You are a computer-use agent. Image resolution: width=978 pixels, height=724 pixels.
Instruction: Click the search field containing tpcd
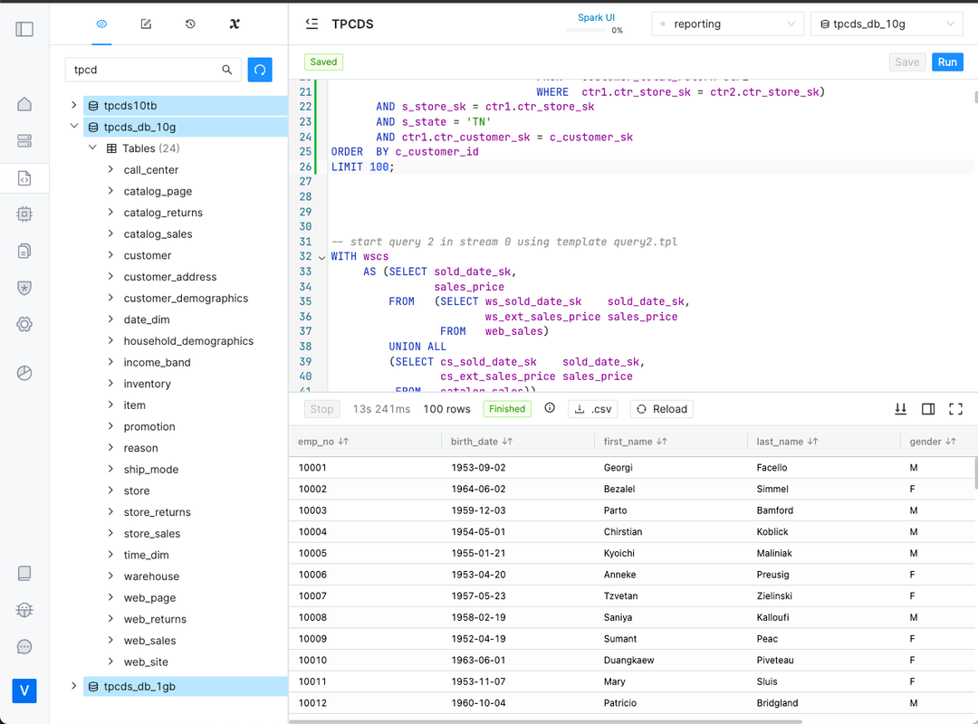click(145, 69)
